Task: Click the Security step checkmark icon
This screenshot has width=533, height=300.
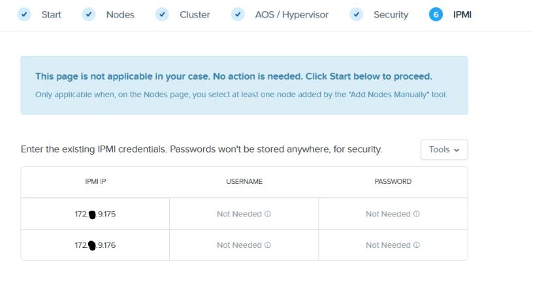Action: (356, 14)
